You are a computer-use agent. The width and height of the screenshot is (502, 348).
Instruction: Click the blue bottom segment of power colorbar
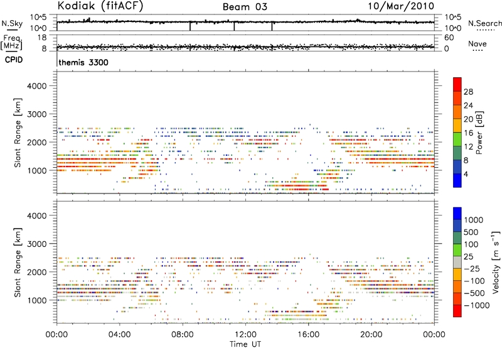457,180
